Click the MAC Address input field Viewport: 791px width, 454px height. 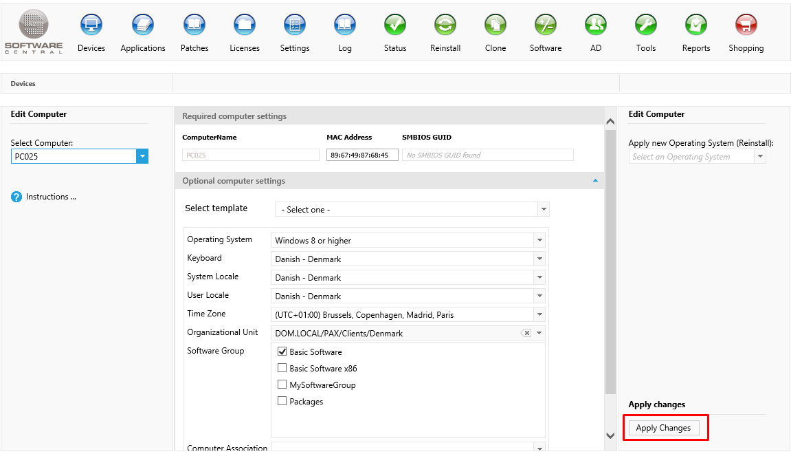pos(362,155)
